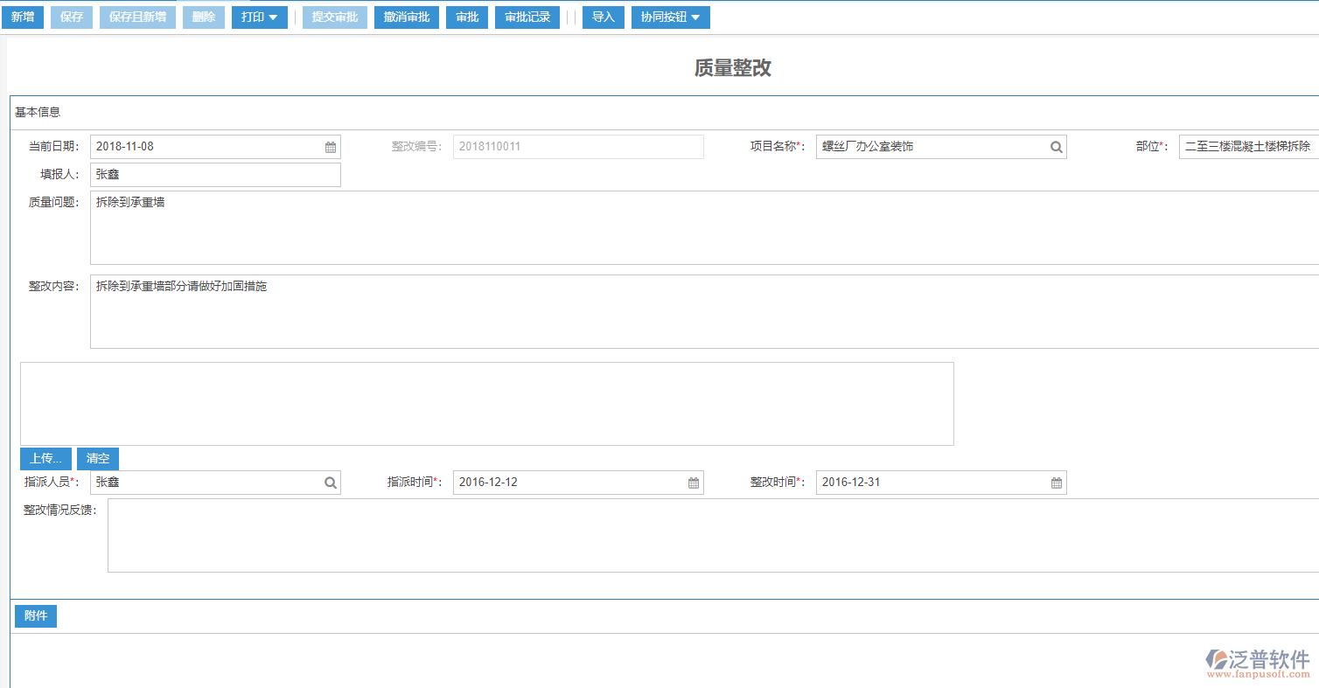Click magnifier icon to search 项目名称
This screenshot has height=688, width=1319.
point(1057,146)
